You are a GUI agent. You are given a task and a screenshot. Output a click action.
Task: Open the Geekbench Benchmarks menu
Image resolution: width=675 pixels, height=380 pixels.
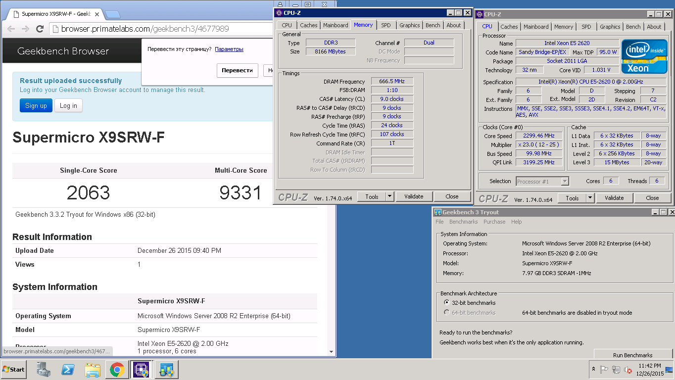[463, 222]
